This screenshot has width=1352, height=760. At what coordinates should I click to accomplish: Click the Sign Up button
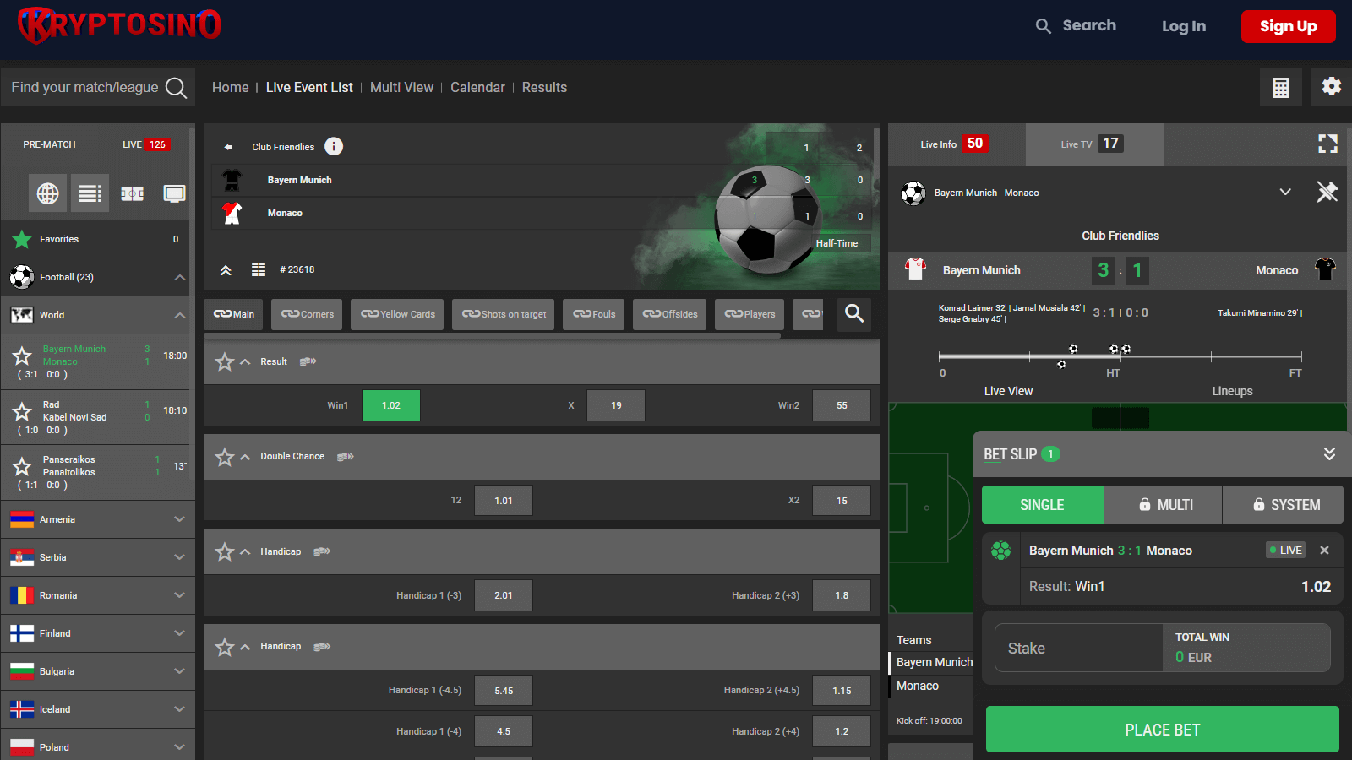[1289, 26]
